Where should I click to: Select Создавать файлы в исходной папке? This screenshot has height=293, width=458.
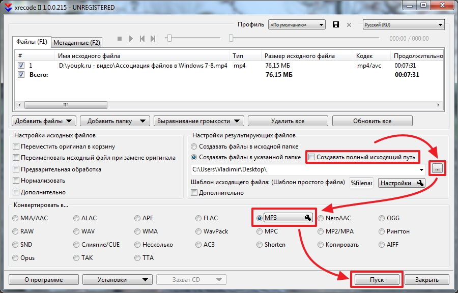194,146
